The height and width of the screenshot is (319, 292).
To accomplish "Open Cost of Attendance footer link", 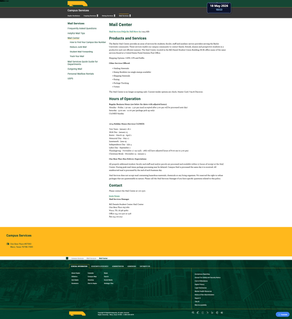I will click(201, 281).
